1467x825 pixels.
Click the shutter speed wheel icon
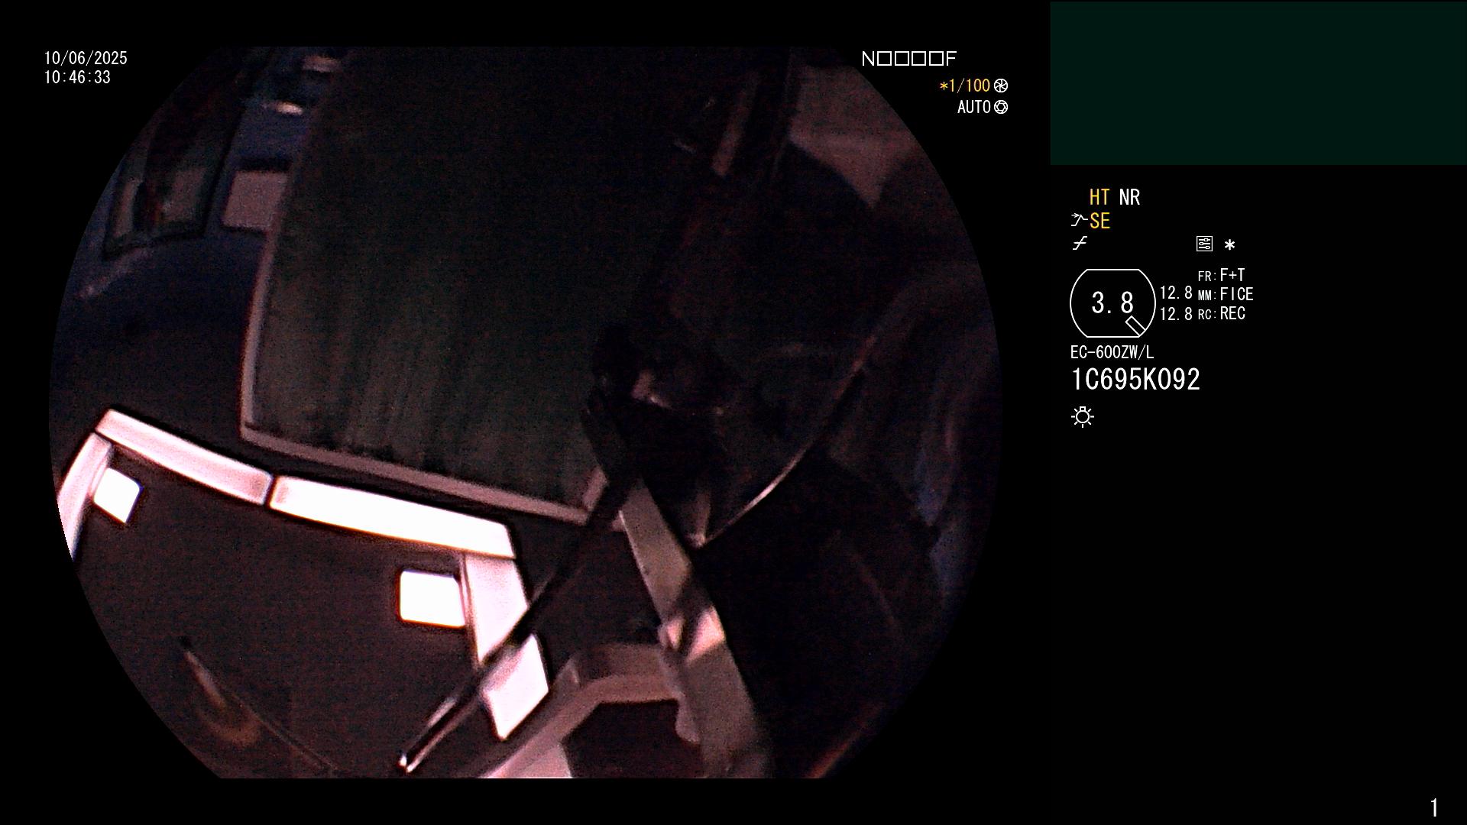(1001, 86)
